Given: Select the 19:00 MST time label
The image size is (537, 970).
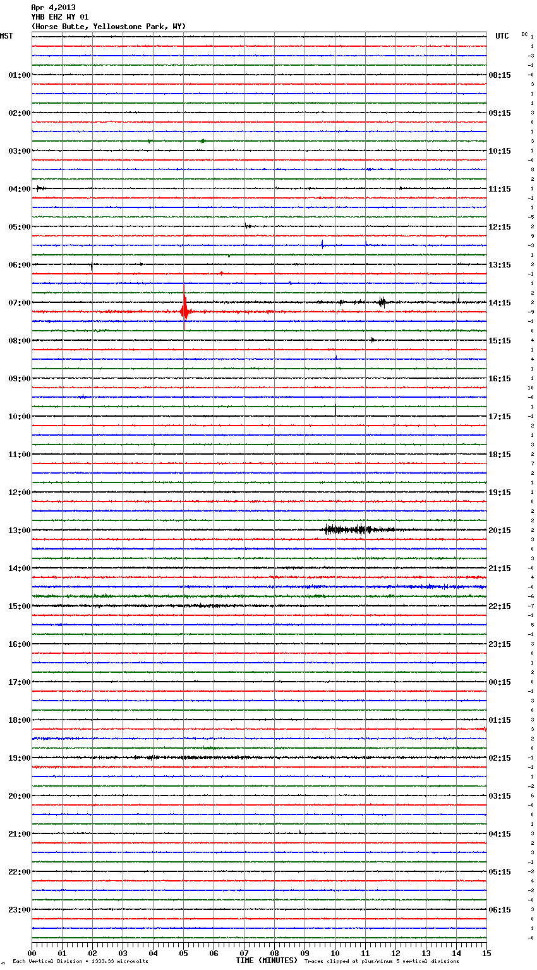Looking at the screenshot, I should click(20, 758).
